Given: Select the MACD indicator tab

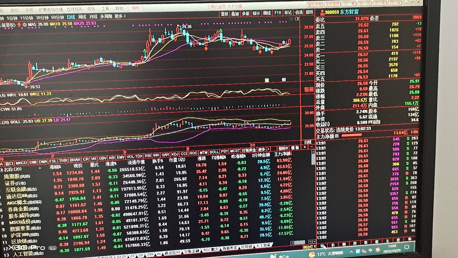Looking at the screenshot, I should (21, 163).
